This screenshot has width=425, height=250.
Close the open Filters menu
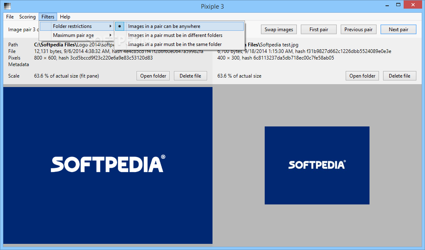click(x=48, y=17)
